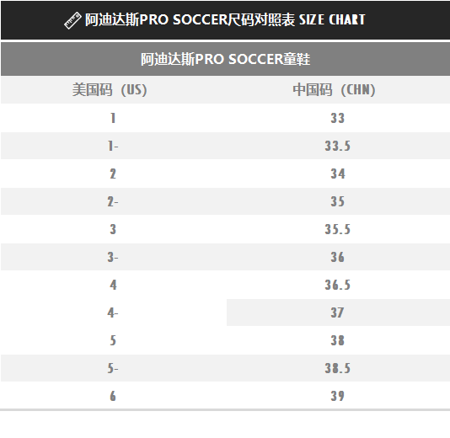The width and height of the screenshot is (450, 438).
Task: Click the CHN size 36 cell
Action: [x=337, y=257]
